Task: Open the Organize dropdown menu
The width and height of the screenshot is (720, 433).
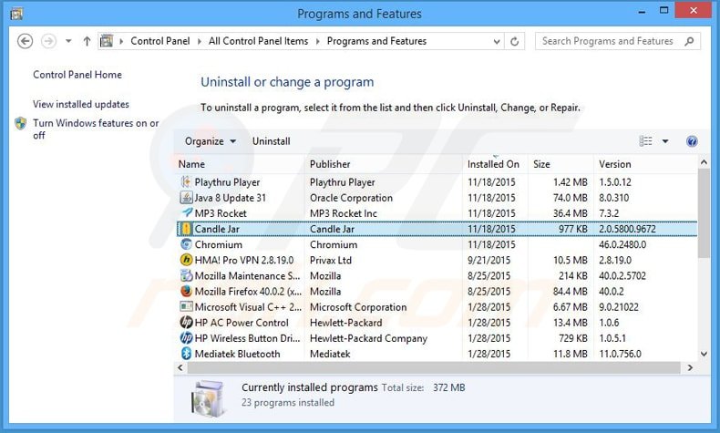Action: coord(211,141)
